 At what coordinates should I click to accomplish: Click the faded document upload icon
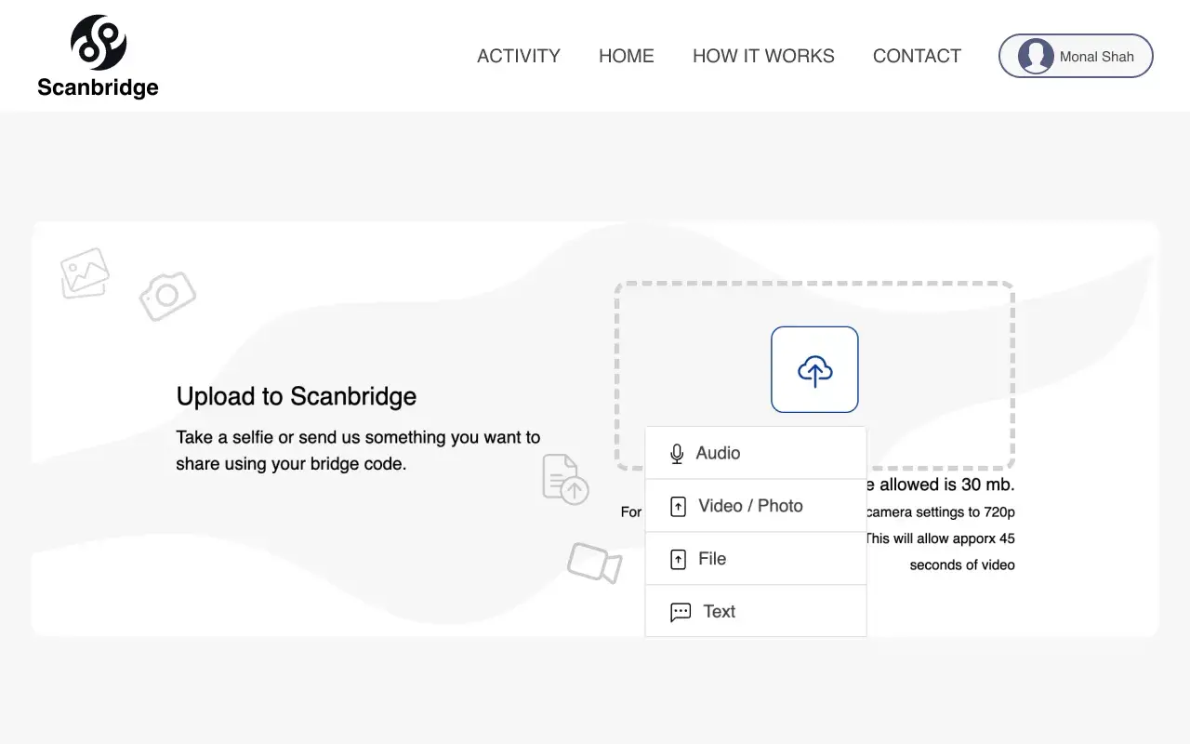coord(565,480)
